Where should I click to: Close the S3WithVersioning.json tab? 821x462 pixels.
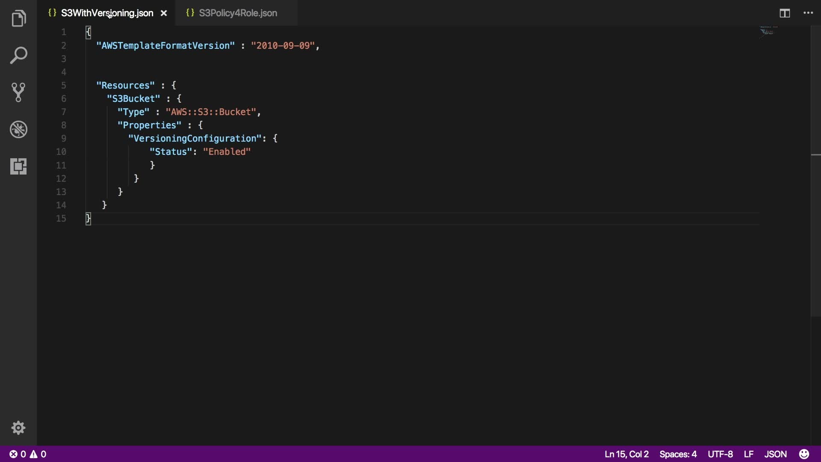[164, 13]
